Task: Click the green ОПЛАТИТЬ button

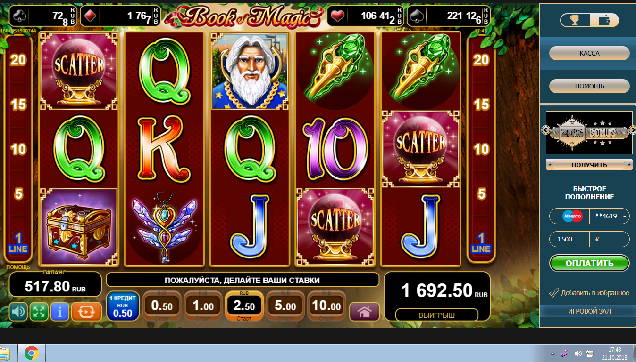Action: pyautogui.click(x=589, y=263)
